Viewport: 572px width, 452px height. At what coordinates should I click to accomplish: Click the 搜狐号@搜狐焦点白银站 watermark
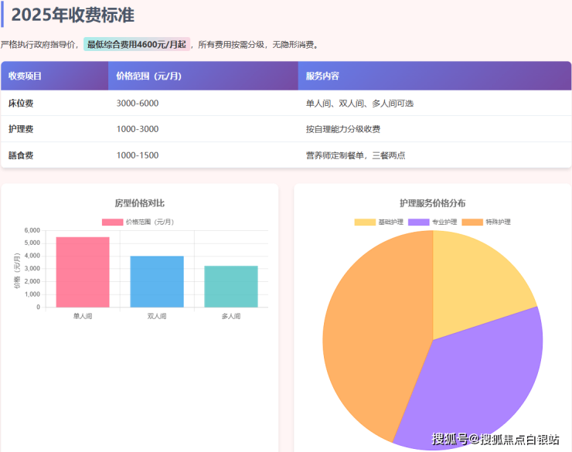coord(495,439)
